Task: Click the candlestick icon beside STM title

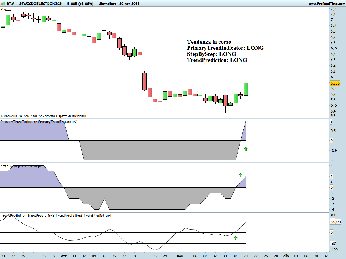Action: click(x=3, y=3)
